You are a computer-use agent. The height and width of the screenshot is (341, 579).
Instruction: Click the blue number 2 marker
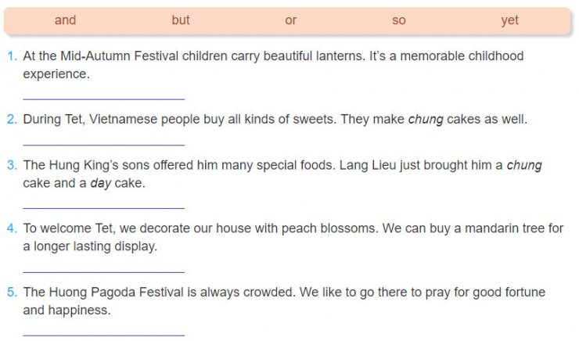tap(12, 119)
